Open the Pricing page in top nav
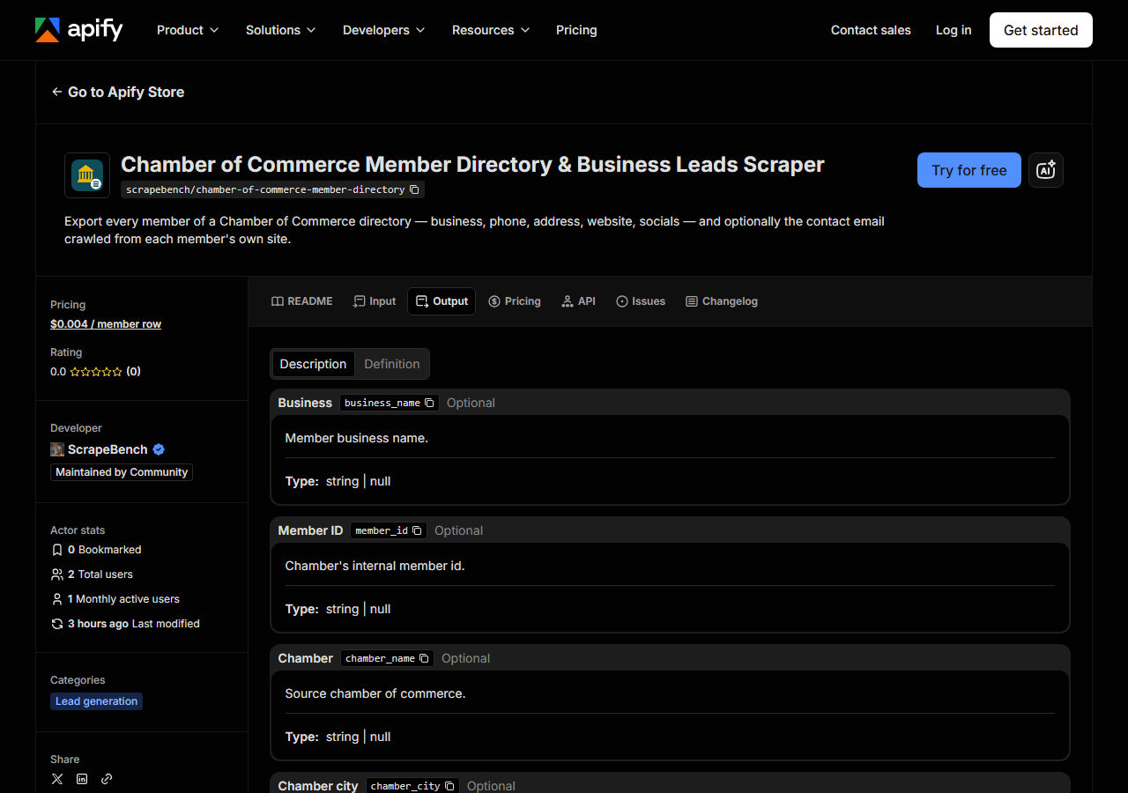Screen dimensions: 1128x793 576,30
